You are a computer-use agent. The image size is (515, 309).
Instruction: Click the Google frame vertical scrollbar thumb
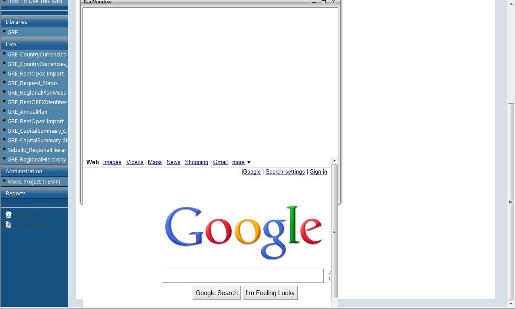coord(335,231)
